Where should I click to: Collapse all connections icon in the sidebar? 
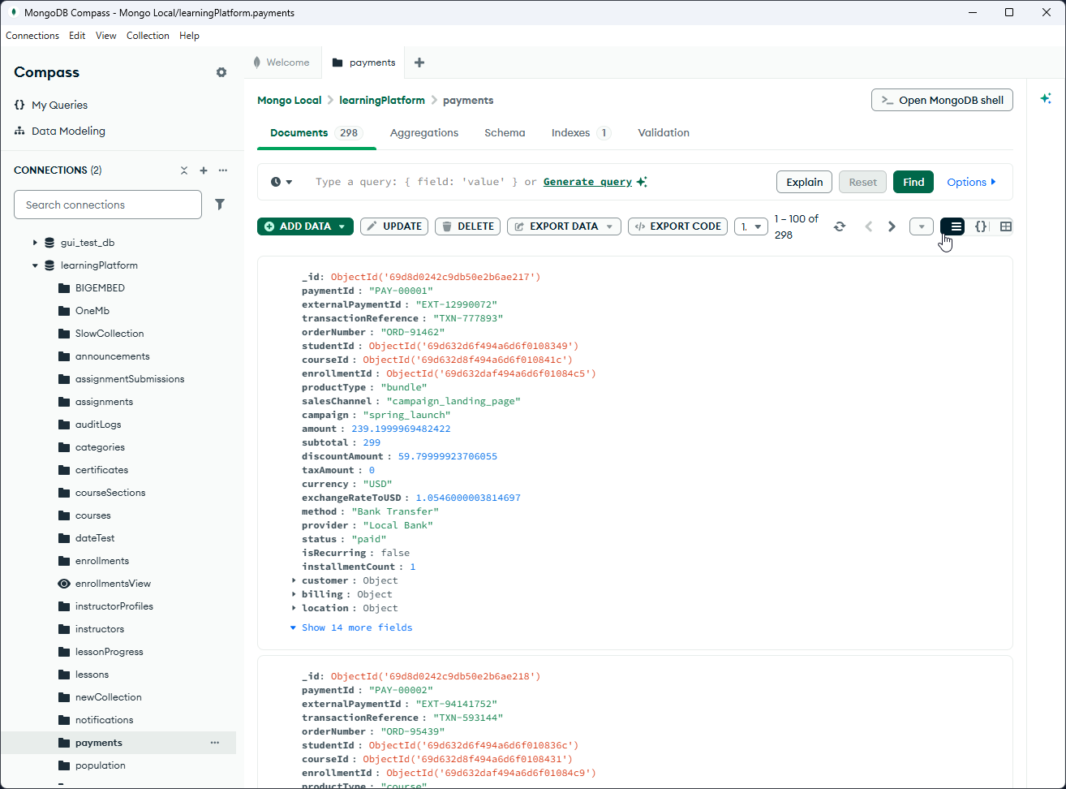[x=184, y=170]
